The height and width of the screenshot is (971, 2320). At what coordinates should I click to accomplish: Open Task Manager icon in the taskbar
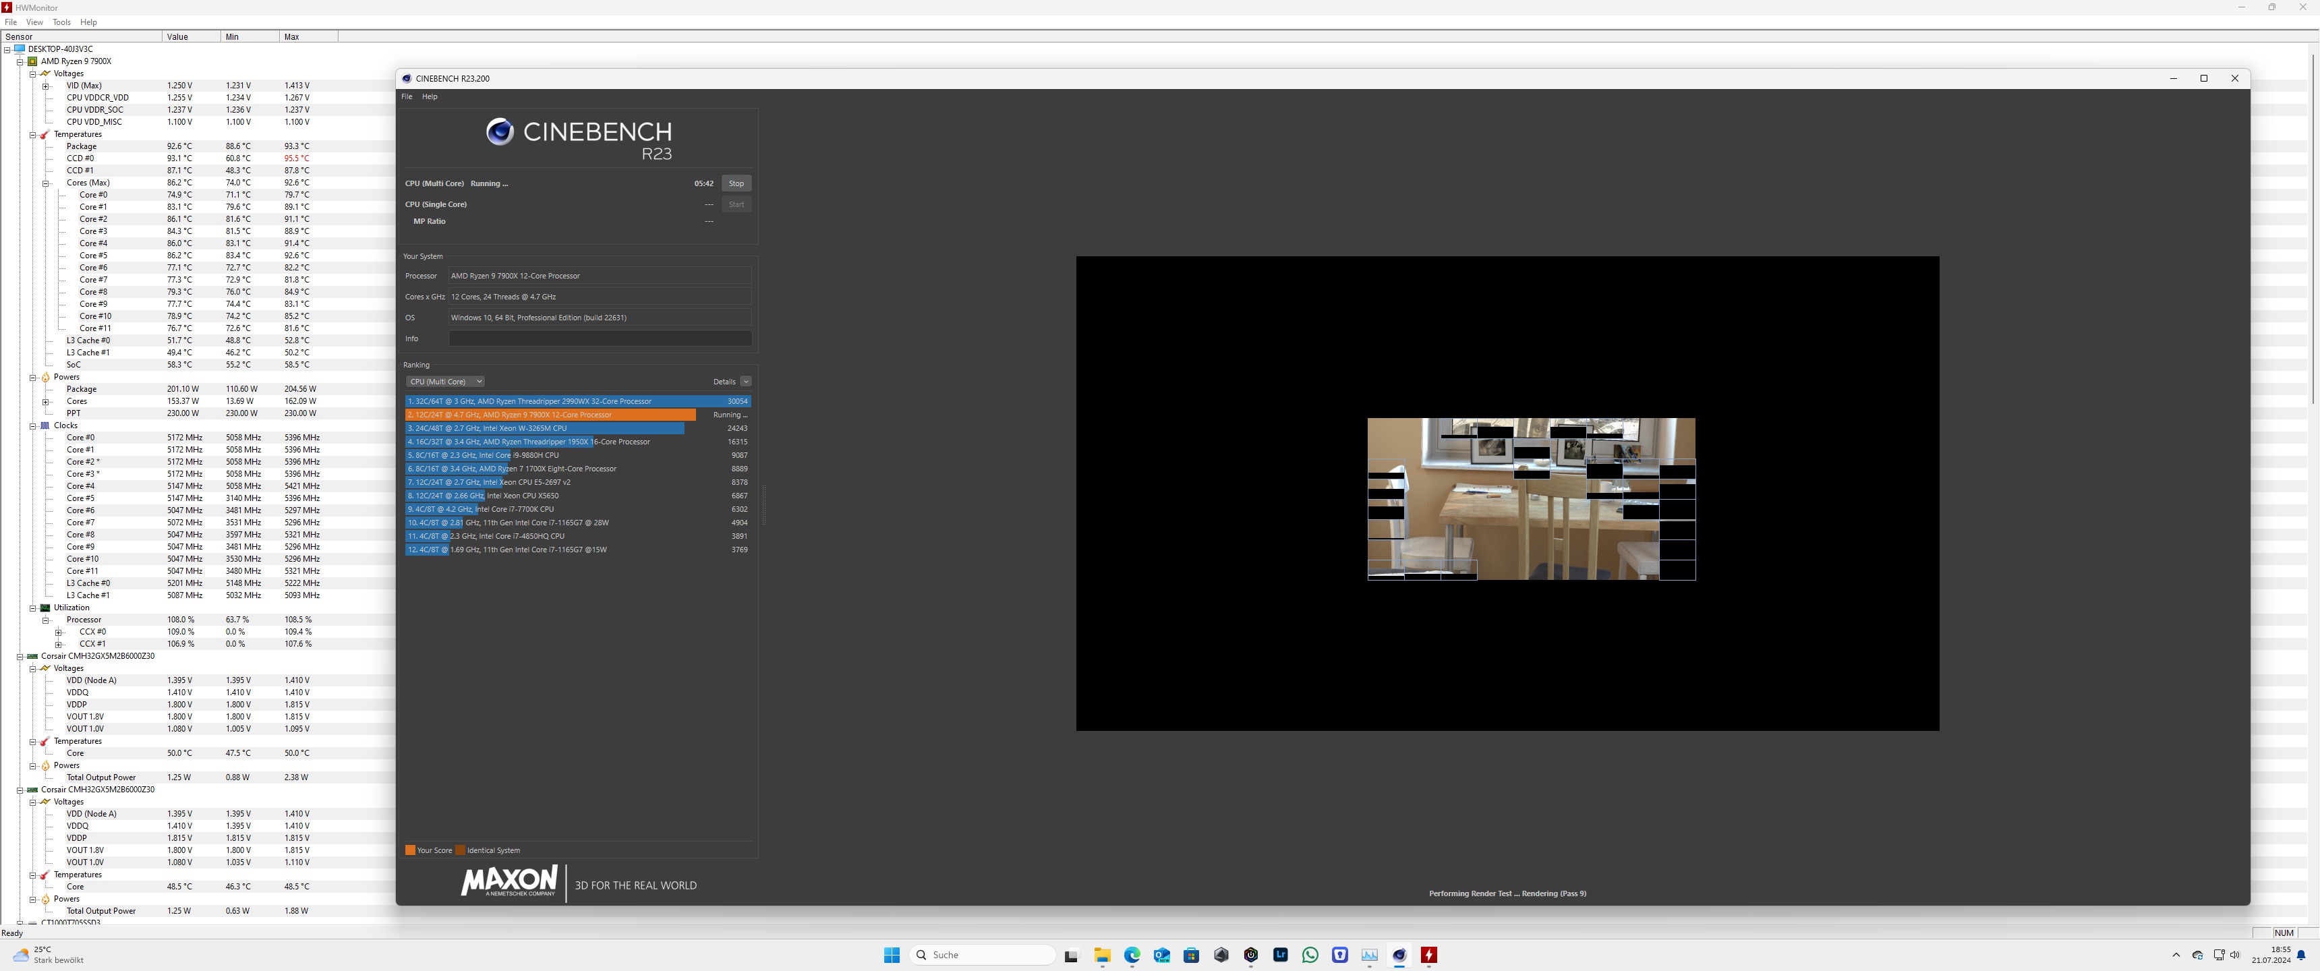click(1369, 955)
